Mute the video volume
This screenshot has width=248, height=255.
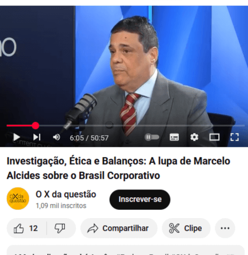57,137
